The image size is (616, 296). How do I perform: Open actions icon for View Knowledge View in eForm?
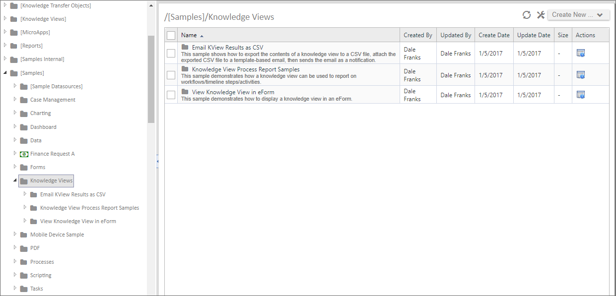[x=581, y=95]
